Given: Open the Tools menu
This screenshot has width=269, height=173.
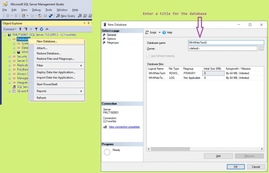Looking at the screenshot, I should (x=49, y=10).
